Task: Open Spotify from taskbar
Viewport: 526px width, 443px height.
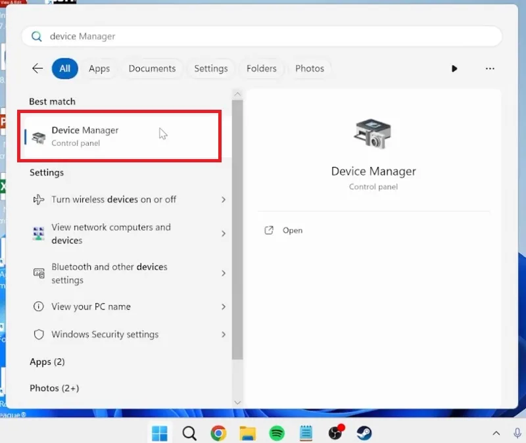Action: coord(277,433)
